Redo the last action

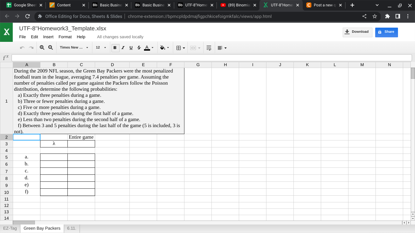click(31, 48)
